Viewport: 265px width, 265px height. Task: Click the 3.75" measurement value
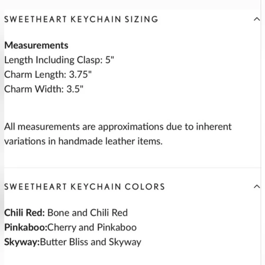point(80,75)
